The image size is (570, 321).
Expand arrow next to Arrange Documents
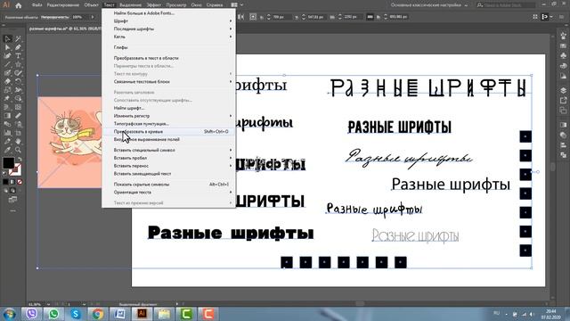click(x=241, y=5)
